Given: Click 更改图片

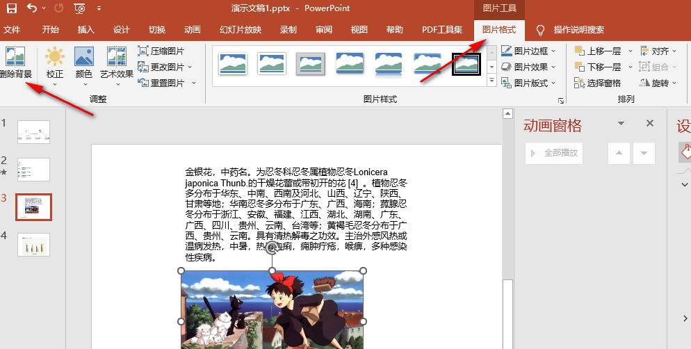Looking at the screenshot, I should 161,67.
